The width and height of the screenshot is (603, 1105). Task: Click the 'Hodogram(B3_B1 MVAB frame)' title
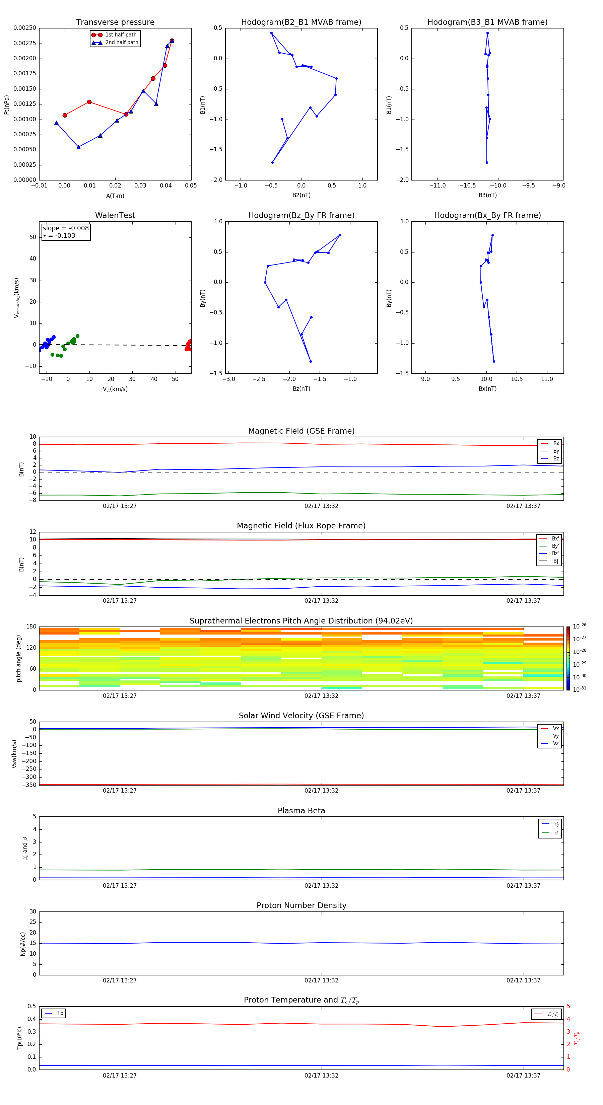[x=487, y=22]
